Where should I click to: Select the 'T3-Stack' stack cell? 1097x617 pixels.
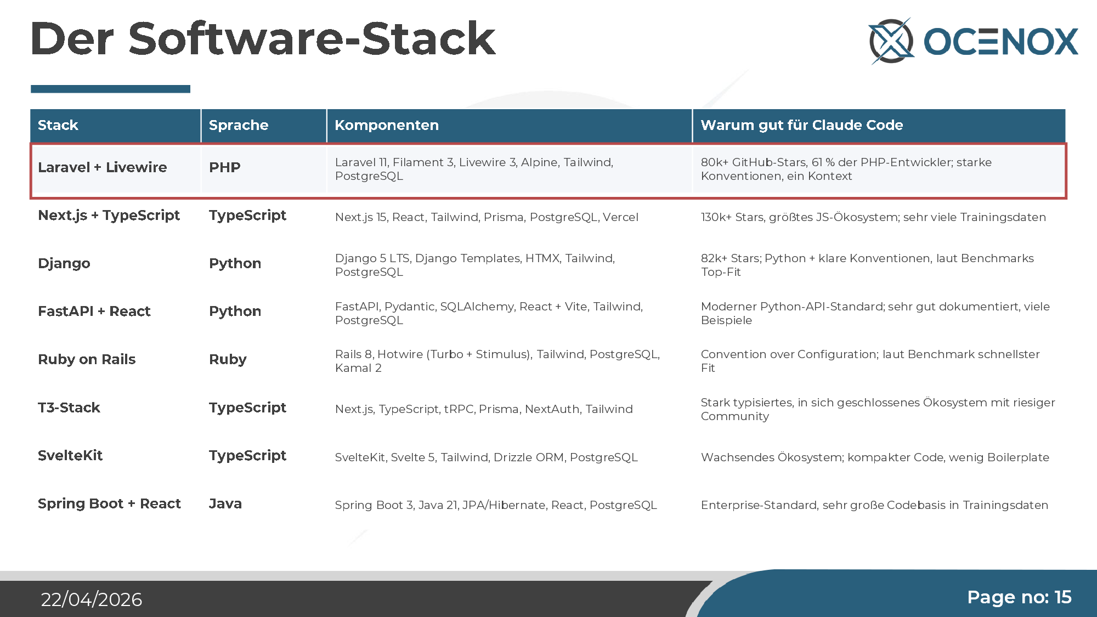point(116,409)
